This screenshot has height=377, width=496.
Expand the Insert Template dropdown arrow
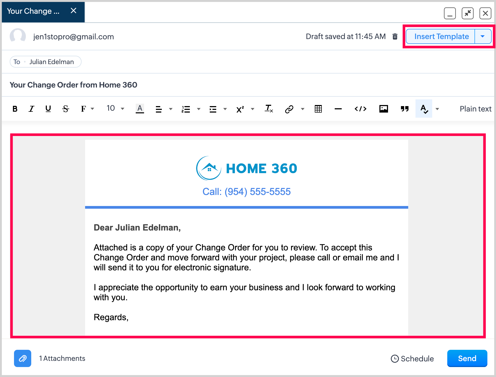483,36
